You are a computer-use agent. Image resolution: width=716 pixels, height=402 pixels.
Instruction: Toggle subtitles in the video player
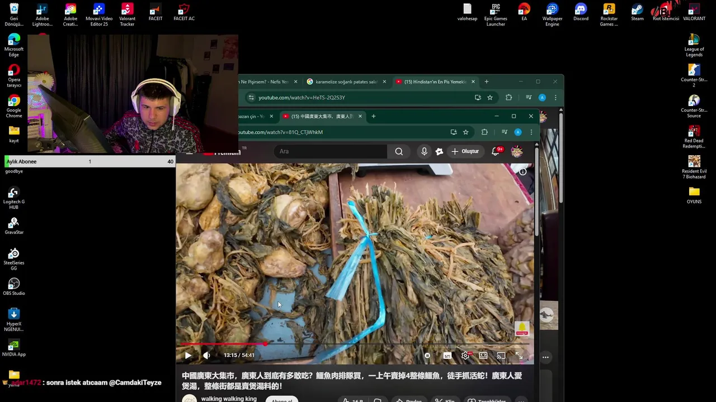(447, 356)
